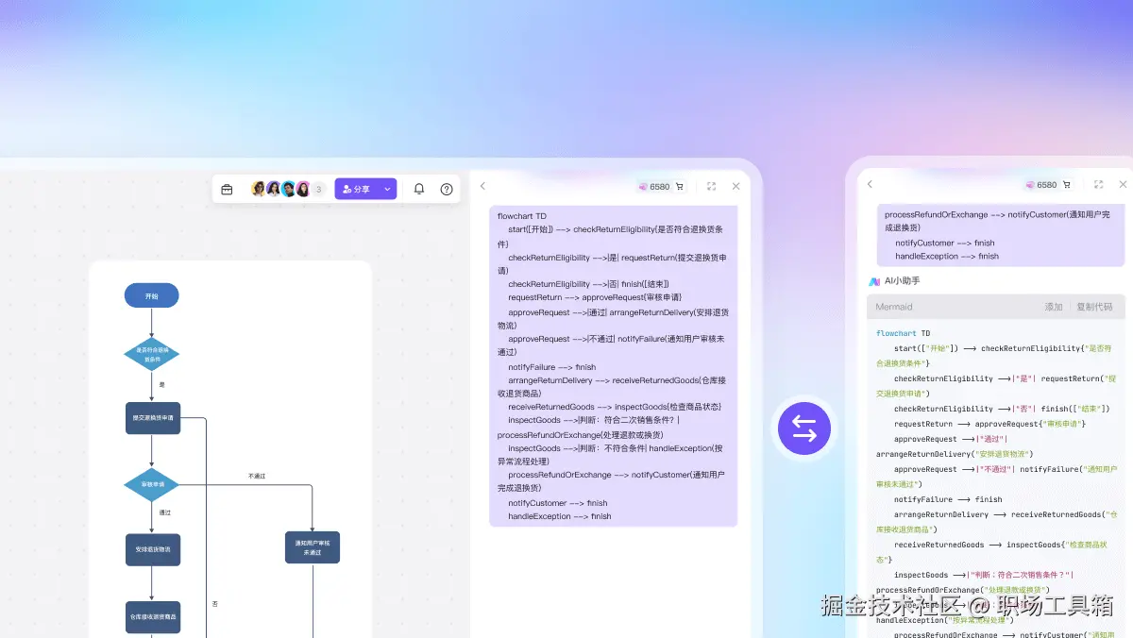Click "notifyCustomer --> finish" line in right panel message
The height and width of the screenshot is (638, 1133).
click(x=945, y=243)
